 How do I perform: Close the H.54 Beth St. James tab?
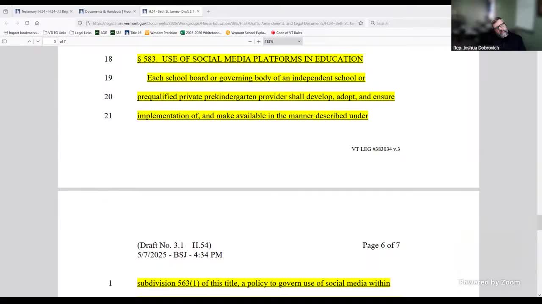click(x=198, y=11)
